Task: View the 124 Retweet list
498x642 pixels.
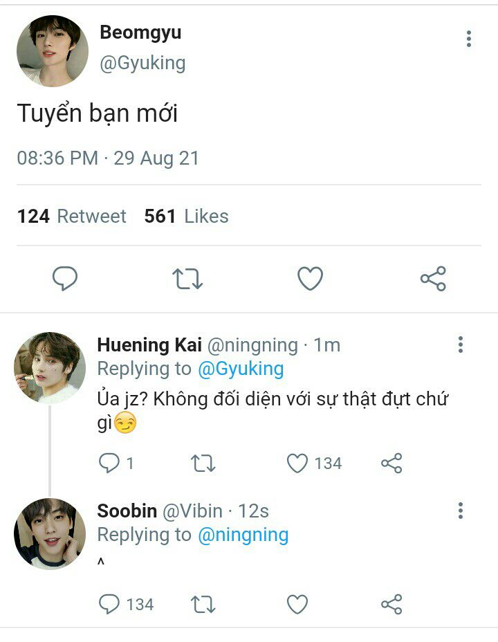Action: [71, 217]
